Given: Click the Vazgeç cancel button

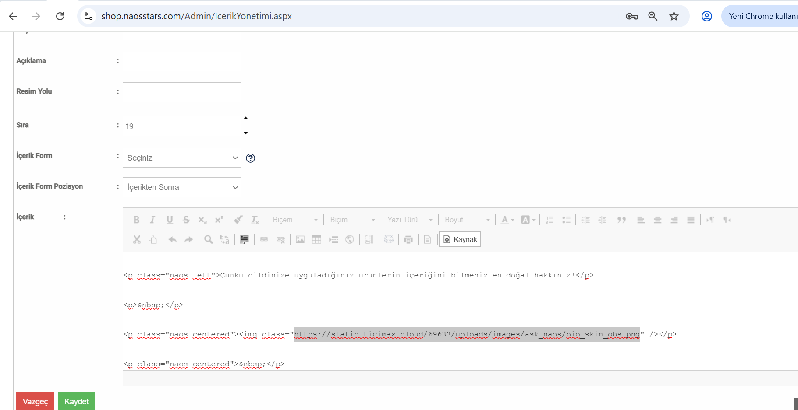Looking at the screenshot, I should point(35,401).
